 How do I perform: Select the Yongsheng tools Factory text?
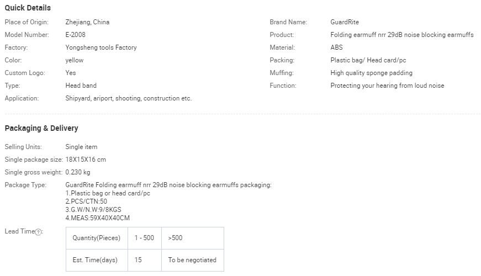pyautogui.click(x=101, y=47)
